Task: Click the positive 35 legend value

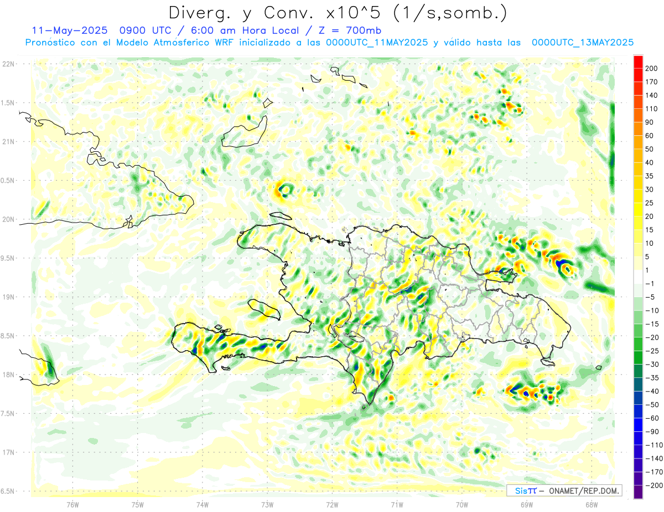Action: coord(650,176)
